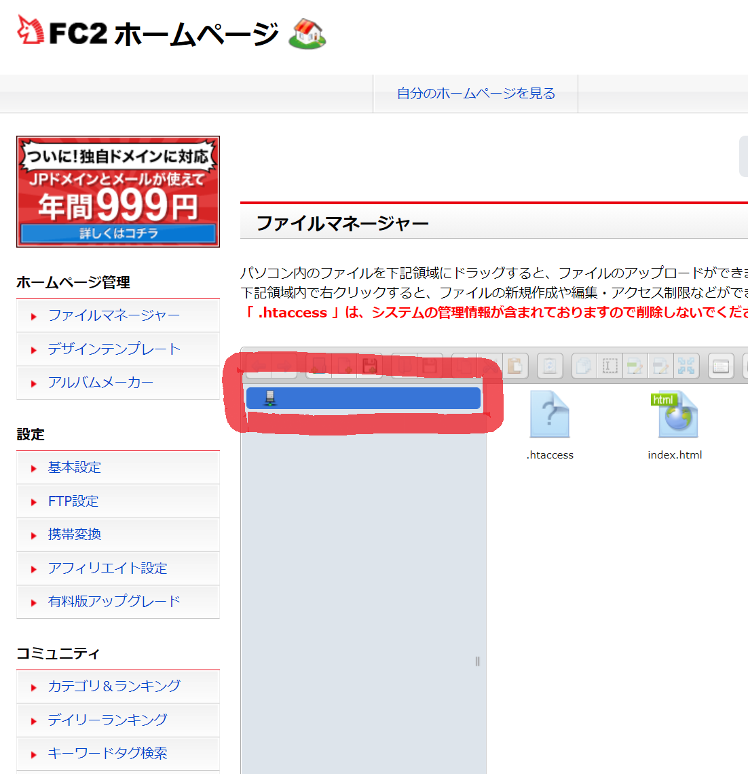Screen dimensions: 748x774
Task: Click the duplicate files toolbar icon
Action: tap(584, 366)
